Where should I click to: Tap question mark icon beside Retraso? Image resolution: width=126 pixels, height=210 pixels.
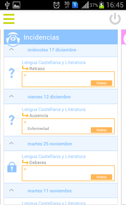pyautogui.click(x=12, y=73)
